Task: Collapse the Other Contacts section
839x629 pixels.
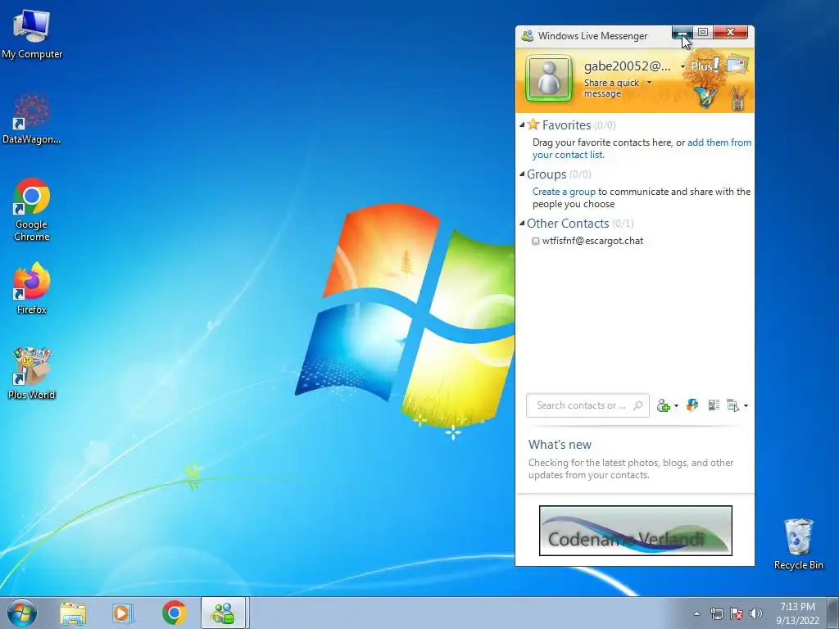Action: point(522,223)
